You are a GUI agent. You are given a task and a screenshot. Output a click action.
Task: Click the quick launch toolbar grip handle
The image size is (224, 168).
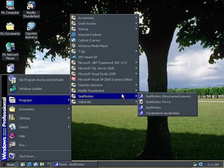[x=18, y=164]
